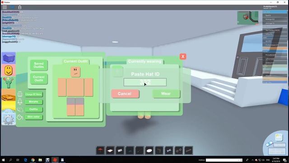Select the yellow smiley face avatar category
Screen dimensions: 289x163
pos(9,70)
